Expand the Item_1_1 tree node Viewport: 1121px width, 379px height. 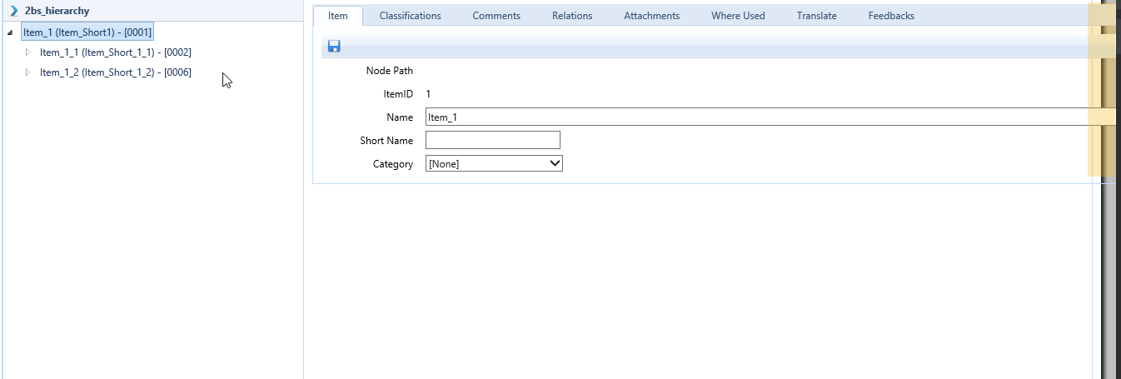[x=27, y=52]
